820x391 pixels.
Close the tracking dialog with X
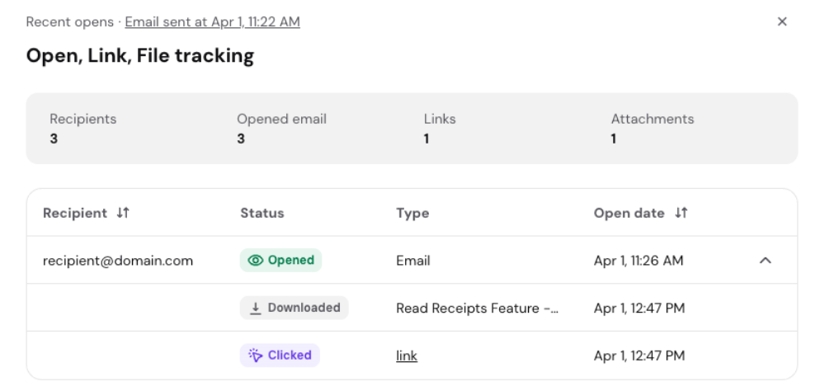coord(782,22)
